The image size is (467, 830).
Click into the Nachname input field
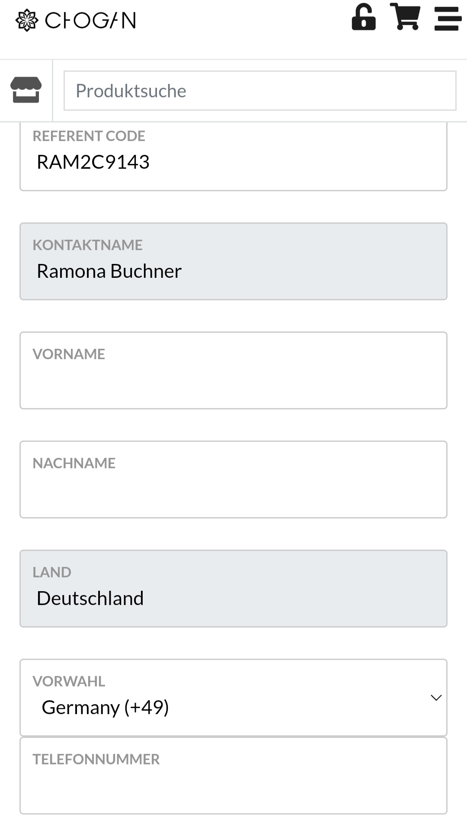click(233, 479)
